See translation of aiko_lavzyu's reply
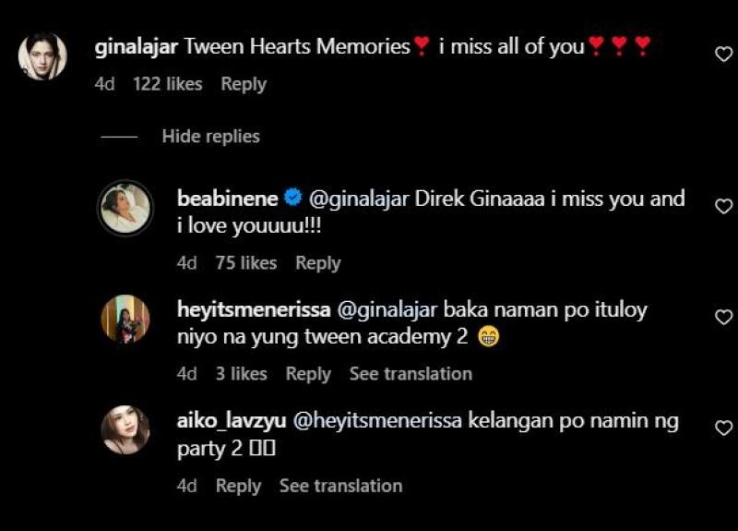This screenshot has width=738, height=531. [341, 487]
